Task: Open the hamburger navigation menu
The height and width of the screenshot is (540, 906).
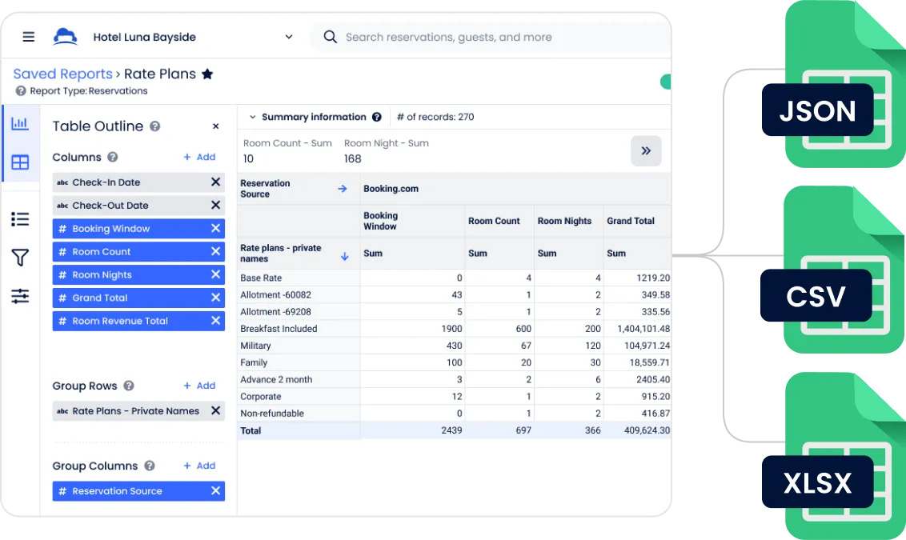Action: pos(29,37)
